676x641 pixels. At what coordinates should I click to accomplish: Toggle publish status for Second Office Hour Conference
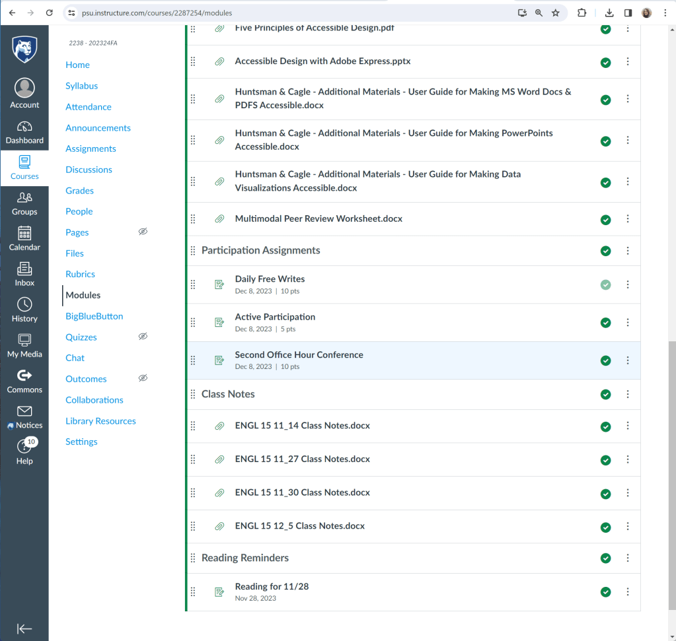click(x=605, y=360)
